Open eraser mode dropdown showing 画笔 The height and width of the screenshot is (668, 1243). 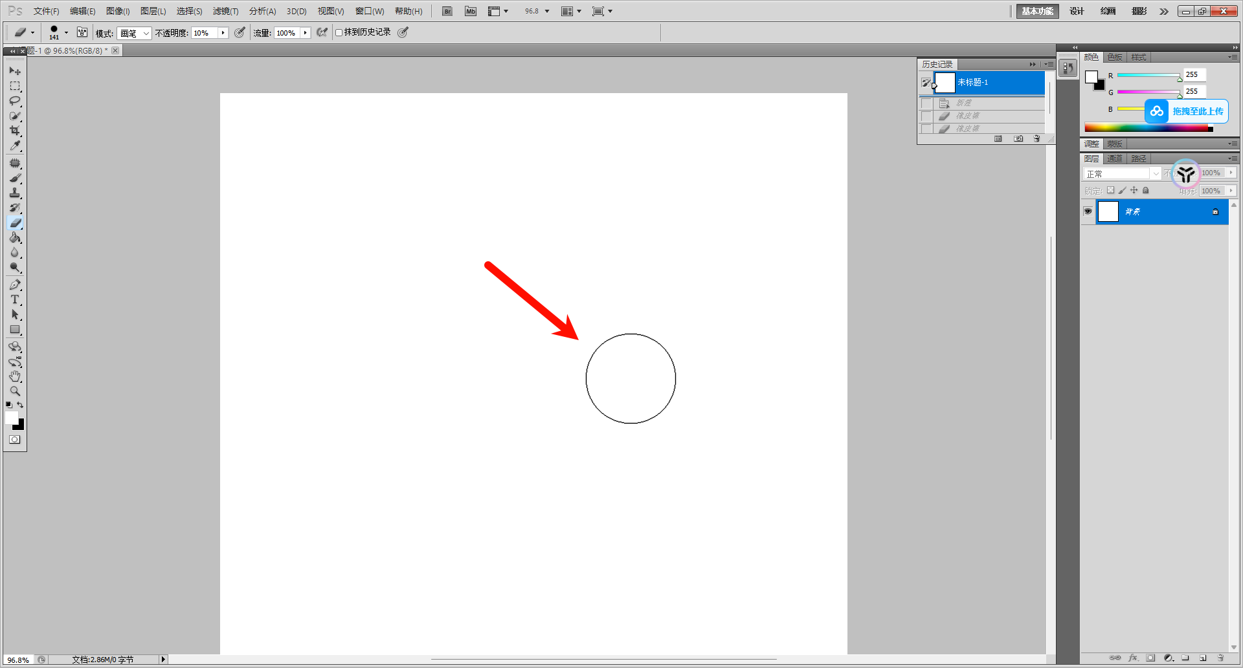pos(135,33)
